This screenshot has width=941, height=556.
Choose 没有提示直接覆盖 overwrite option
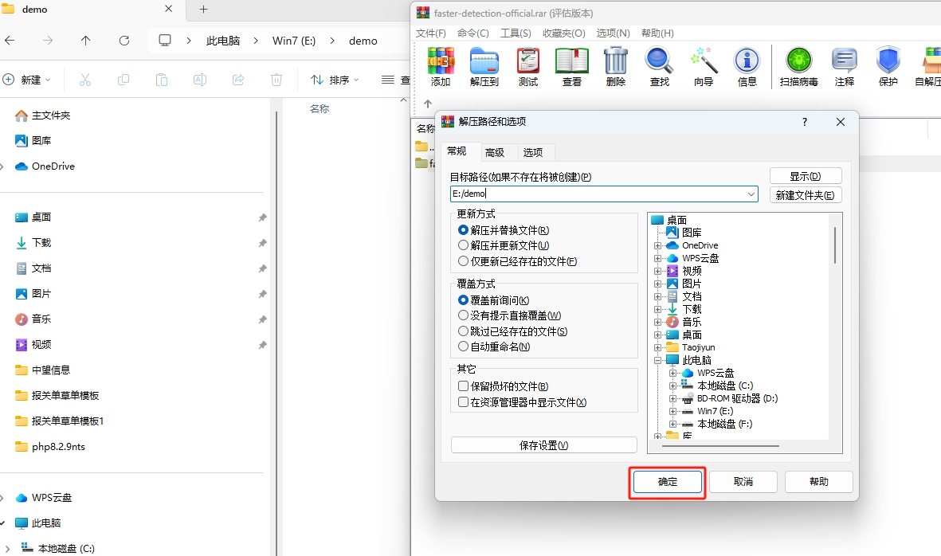click(464, 315)
